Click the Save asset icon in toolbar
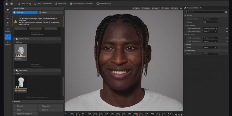232x116 pixels. (6, 3)
